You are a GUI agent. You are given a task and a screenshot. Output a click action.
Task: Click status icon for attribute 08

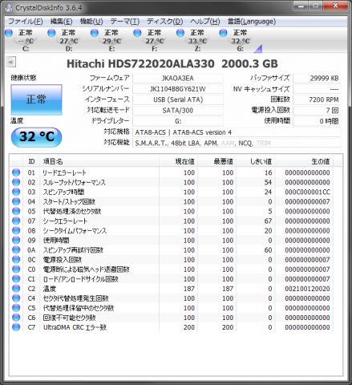(16, 230)
